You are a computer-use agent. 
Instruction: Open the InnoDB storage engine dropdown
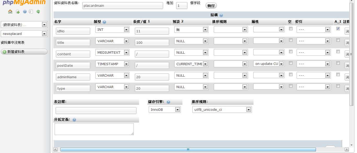click(165, 110)
